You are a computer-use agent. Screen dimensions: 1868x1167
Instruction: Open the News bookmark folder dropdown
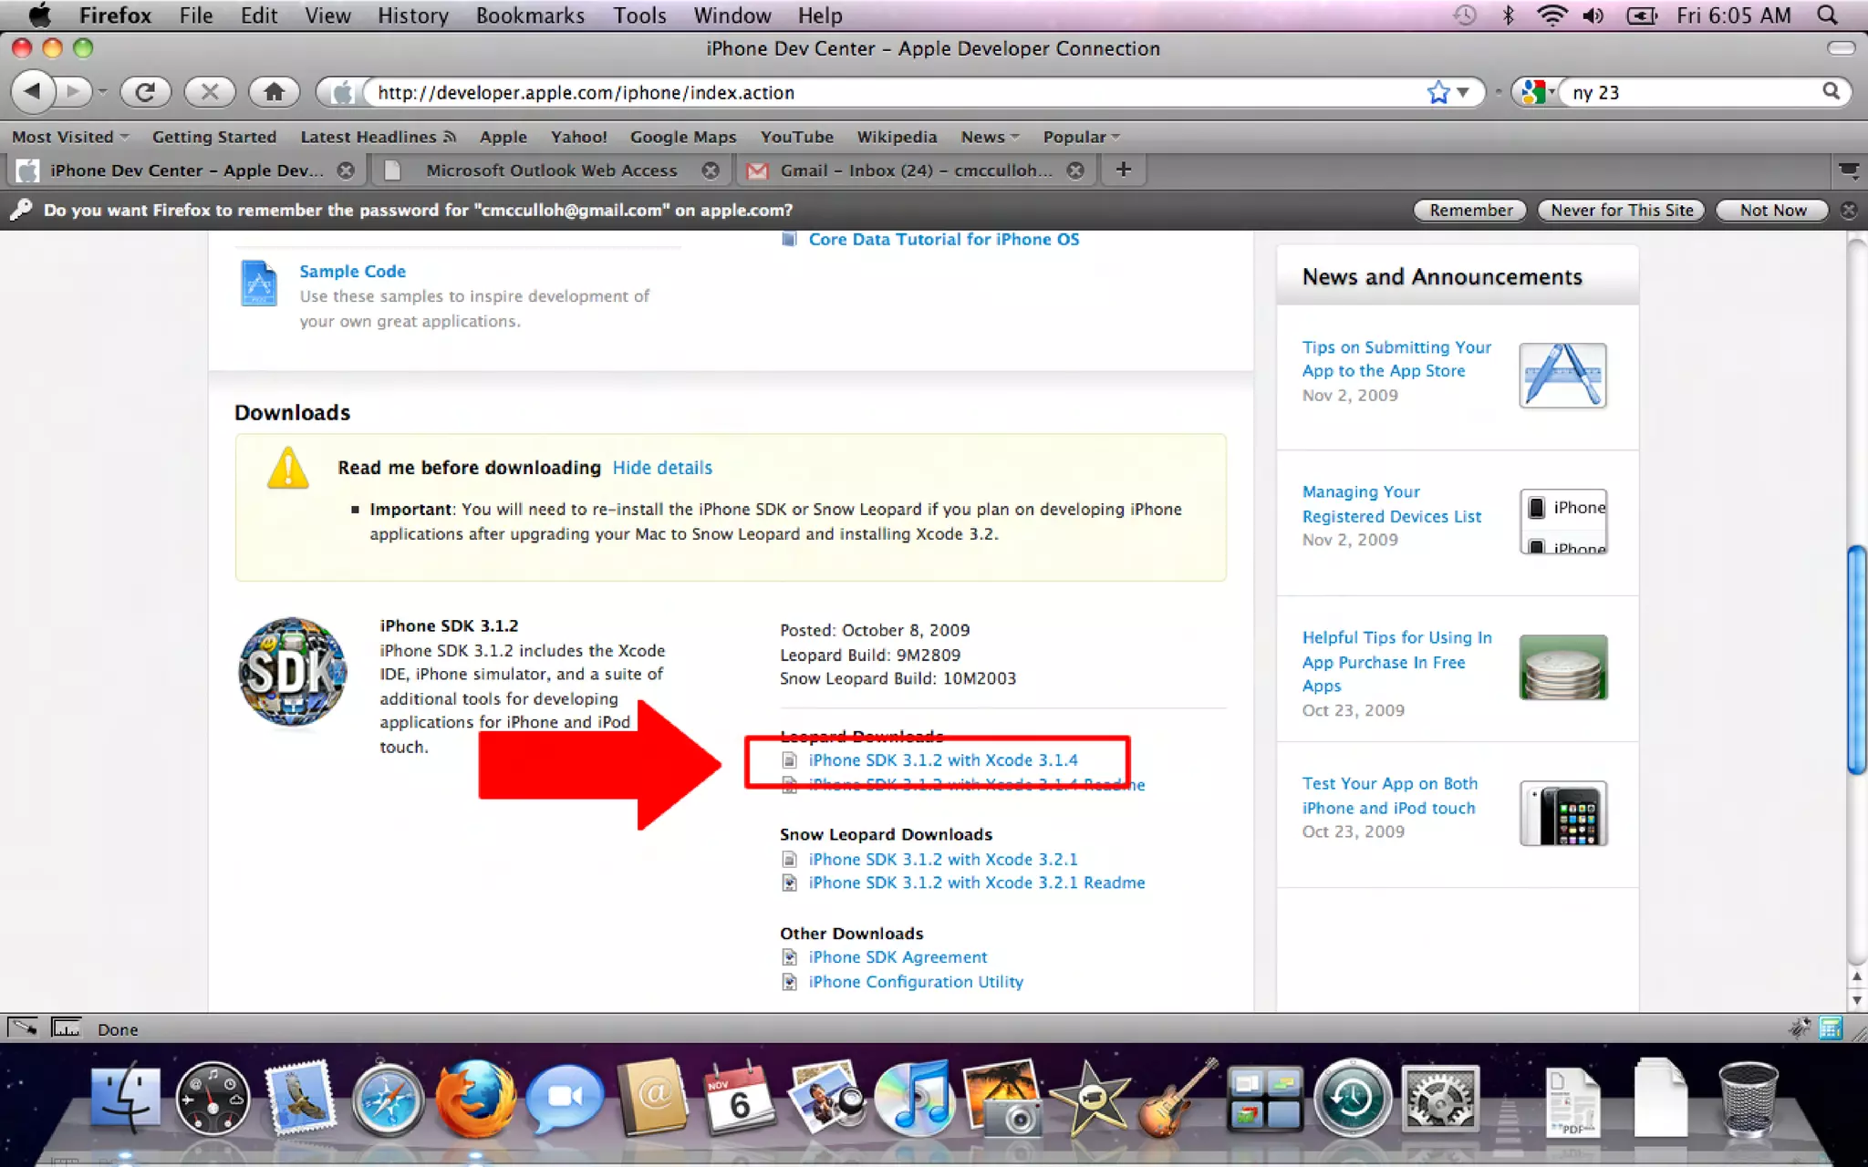[990, 137]
